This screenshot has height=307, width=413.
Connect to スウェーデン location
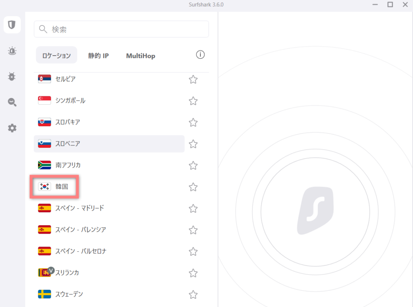109,295
